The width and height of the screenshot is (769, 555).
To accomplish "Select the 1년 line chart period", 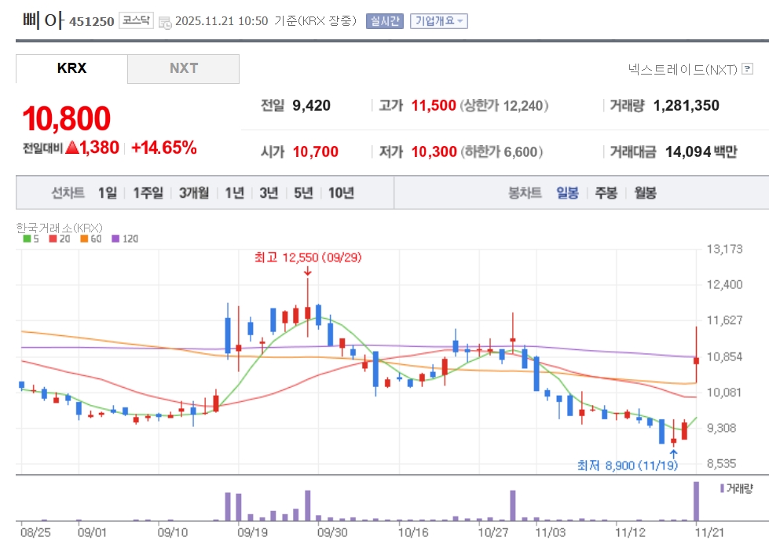I will [x=234, y=192].
